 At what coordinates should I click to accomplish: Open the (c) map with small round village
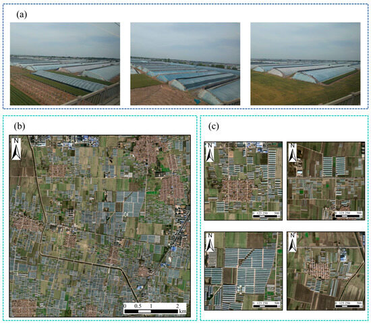point(326,271)
